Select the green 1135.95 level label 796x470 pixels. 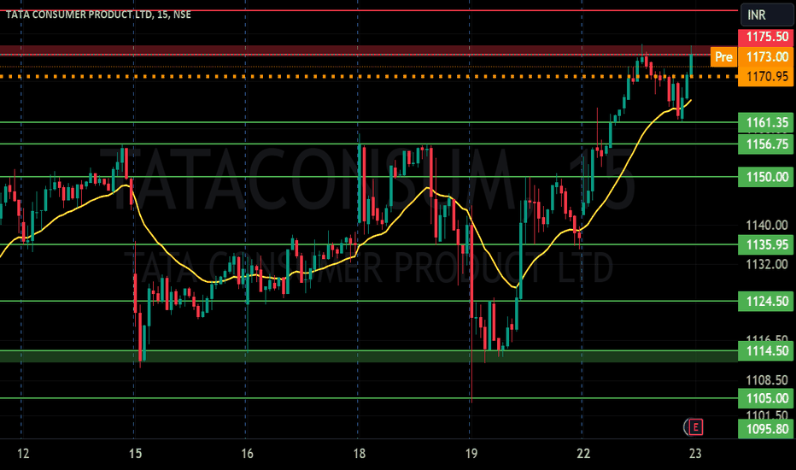[767, 245]
